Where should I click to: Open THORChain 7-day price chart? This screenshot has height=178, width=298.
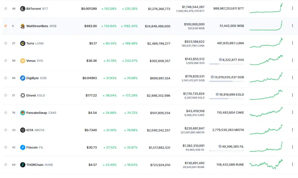pyautogui.click(x=266, y=164)
